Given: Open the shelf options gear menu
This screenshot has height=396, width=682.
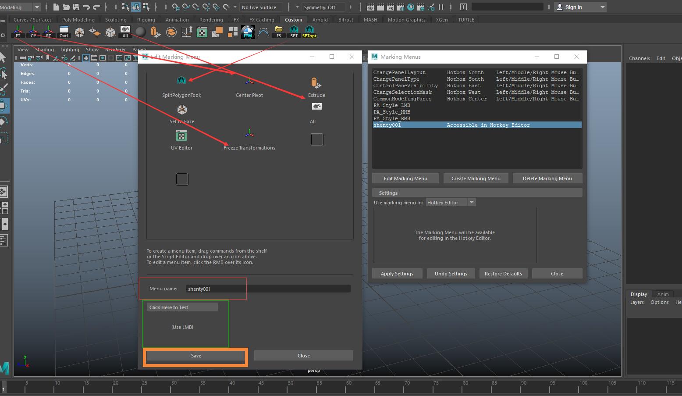Looking at the screenshot, I should pyautogui.click(x=3, y=36).
